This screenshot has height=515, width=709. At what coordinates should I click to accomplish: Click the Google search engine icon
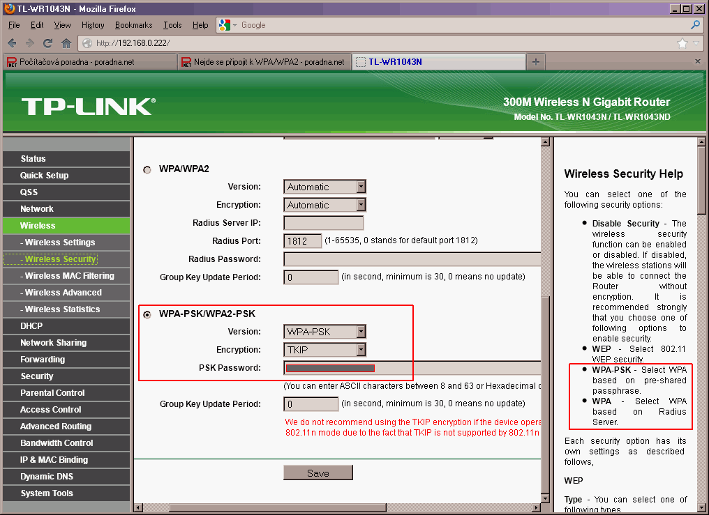point(224,25)
